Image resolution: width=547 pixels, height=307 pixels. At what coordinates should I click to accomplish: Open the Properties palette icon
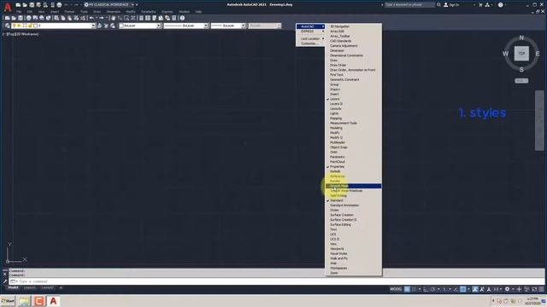pos(141,18)
